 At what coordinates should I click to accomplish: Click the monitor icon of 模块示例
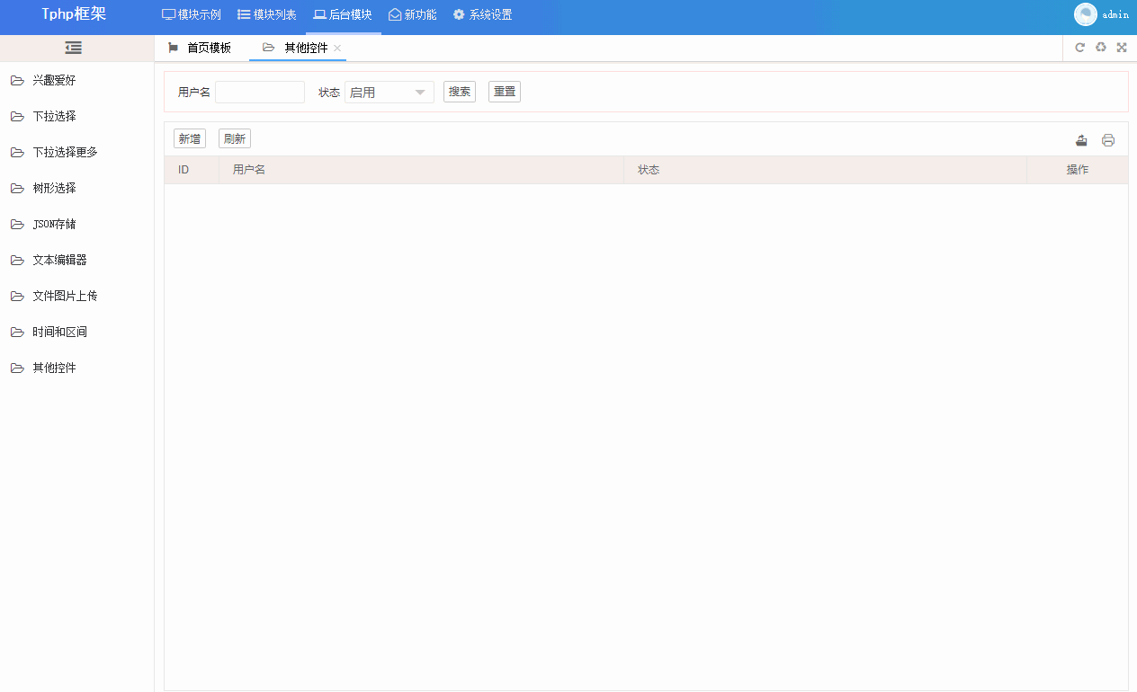168,14
